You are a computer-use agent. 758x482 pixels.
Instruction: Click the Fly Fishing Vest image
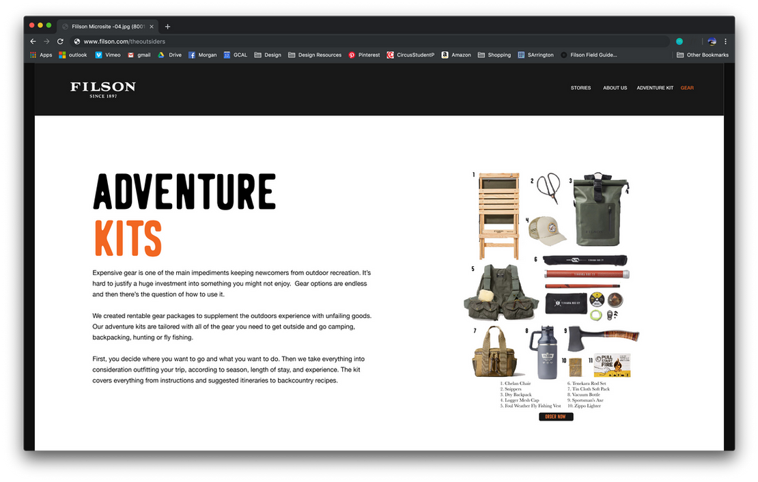click(x=501, y=292)
